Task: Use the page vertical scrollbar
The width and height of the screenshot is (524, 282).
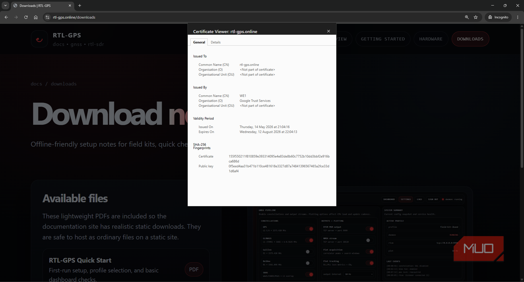Action: pyautogui.click(x=521, y=98)
